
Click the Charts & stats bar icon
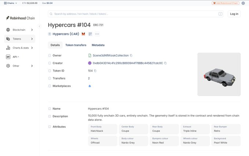click(8, 48)
